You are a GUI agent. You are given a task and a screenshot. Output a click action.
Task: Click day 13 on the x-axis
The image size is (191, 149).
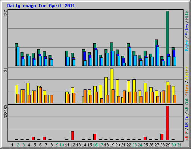[78, 145]
